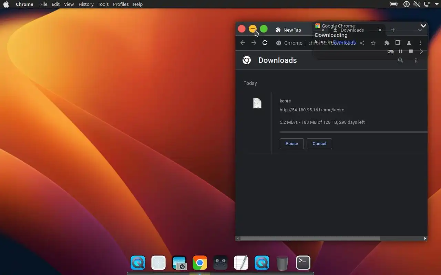This screenshot has width=441, height=275.
Task: Bookmark this tab with the star icon
Action: (373, 43)
